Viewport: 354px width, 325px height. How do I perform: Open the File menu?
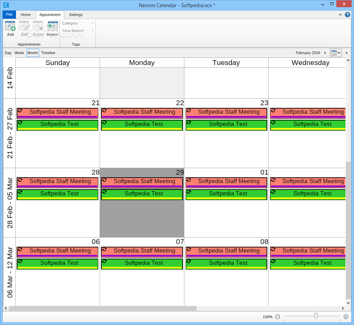click(x=9, y=15)
